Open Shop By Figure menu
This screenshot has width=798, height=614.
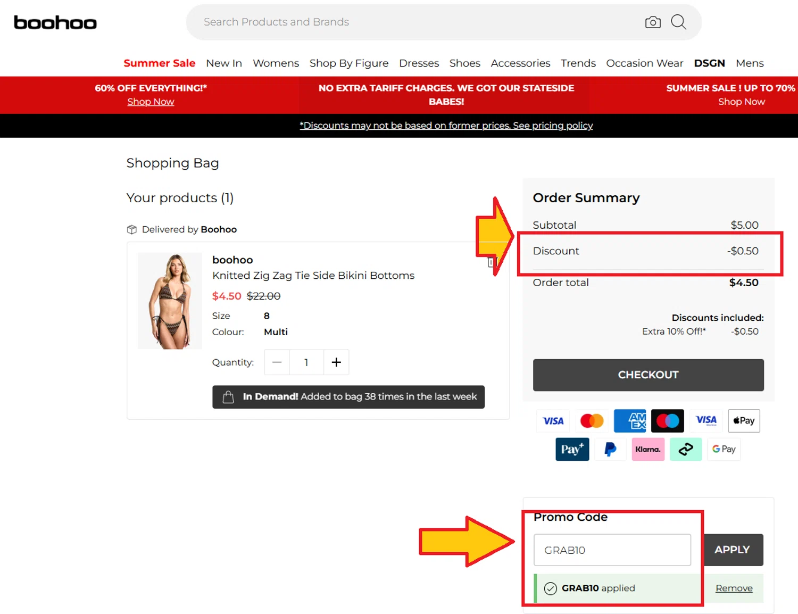[x=349, y=63]
